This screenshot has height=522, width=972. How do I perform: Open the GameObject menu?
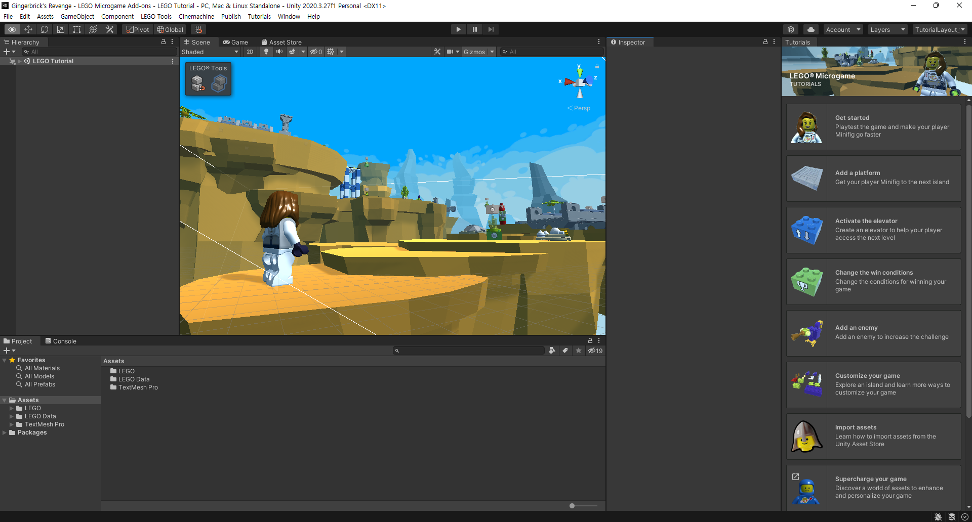[x=77, y=16]
